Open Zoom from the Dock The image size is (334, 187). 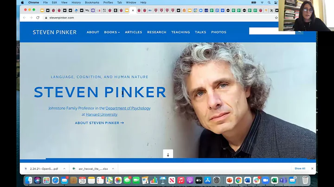click(265, 180)
